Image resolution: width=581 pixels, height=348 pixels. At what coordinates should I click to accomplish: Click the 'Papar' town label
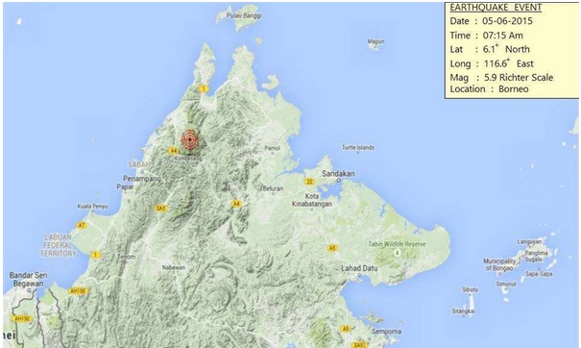(x=125, y=186)
